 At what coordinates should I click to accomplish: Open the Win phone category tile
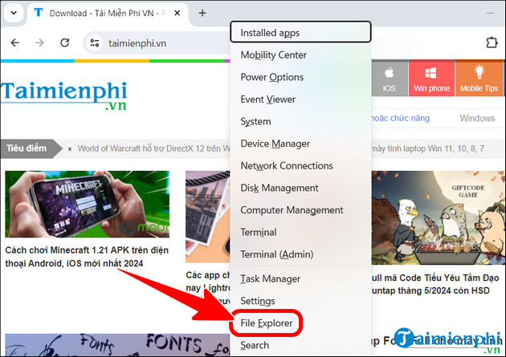coord(431,79)
